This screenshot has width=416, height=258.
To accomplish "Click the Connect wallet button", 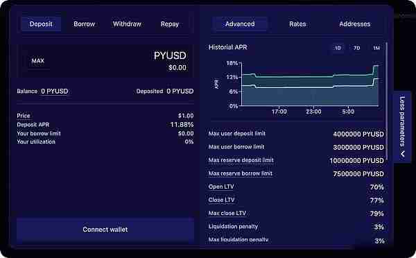I will (105, 230).
